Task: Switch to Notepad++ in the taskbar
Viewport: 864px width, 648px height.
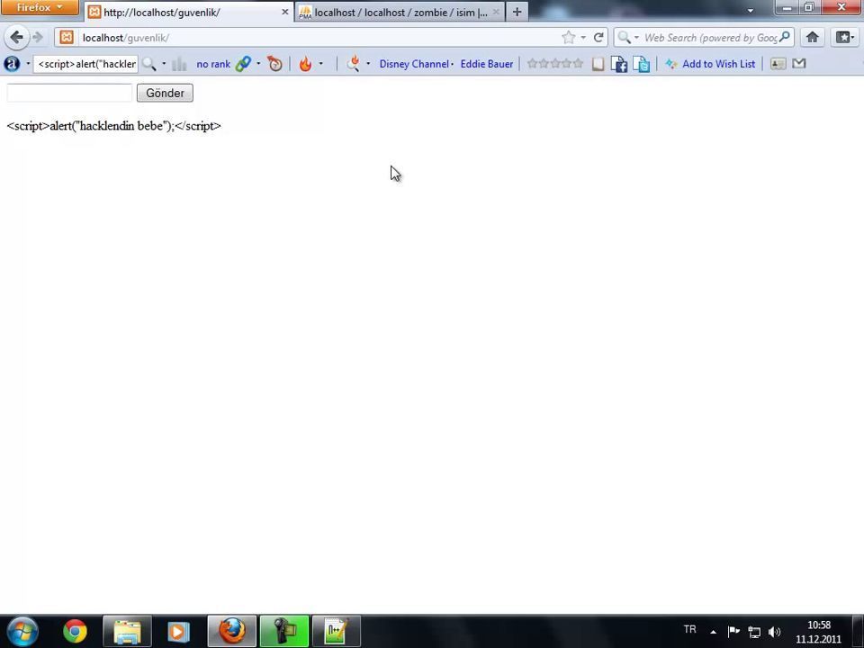Action: (x=337, y=632)
